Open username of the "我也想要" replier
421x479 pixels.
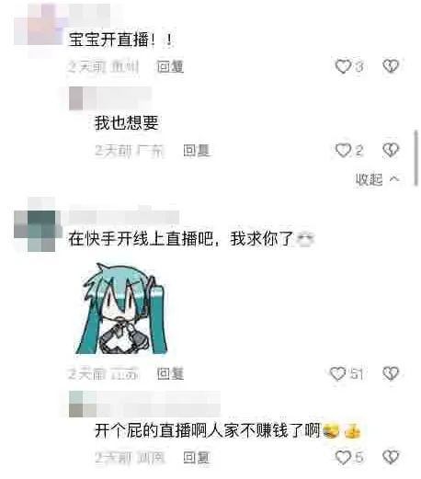pos(110,98)
